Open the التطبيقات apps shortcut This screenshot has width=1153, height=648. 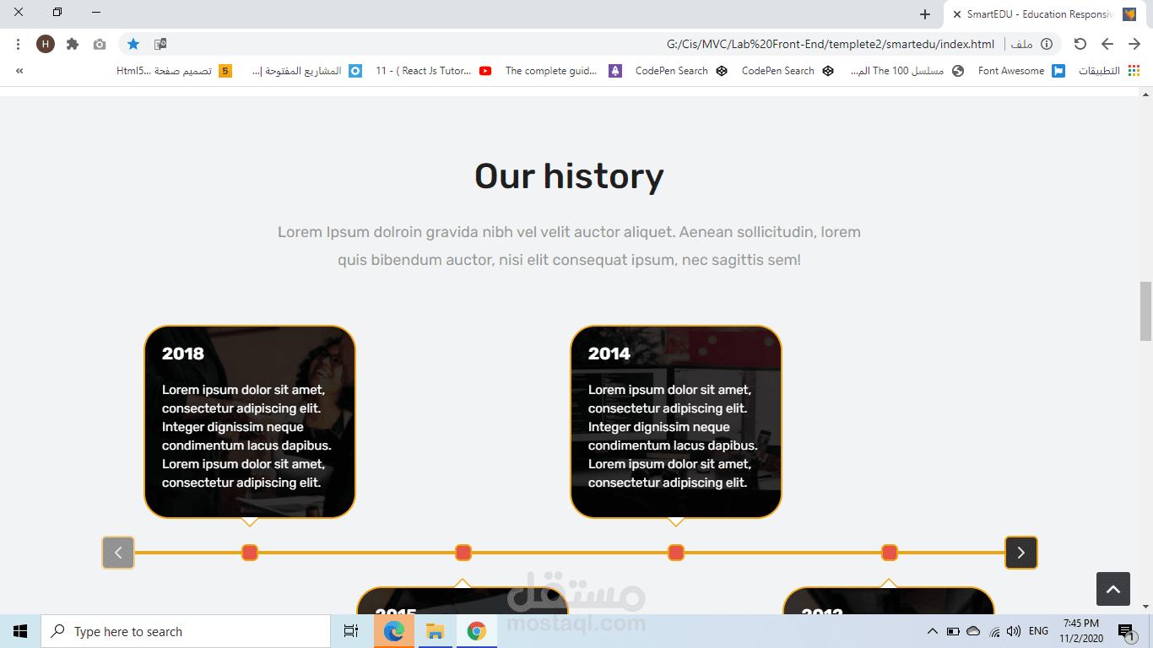[1109, 71]
